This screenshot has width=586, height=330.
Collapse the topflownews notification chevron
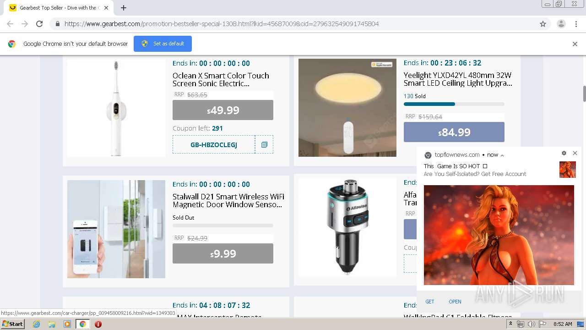[x=502, y=155]
